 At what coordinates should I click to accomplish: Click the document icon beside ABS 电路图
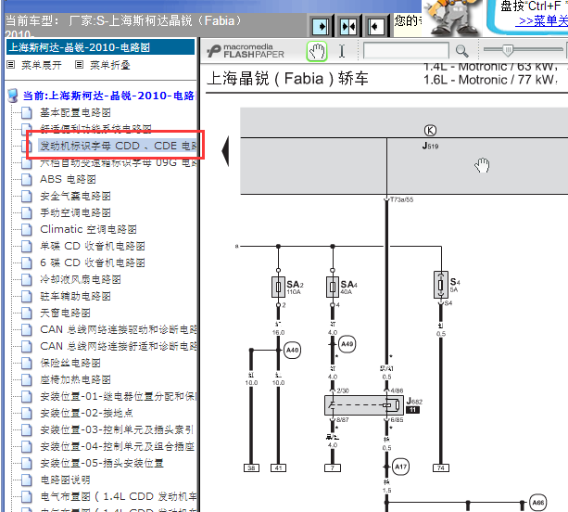pos(26,180)
